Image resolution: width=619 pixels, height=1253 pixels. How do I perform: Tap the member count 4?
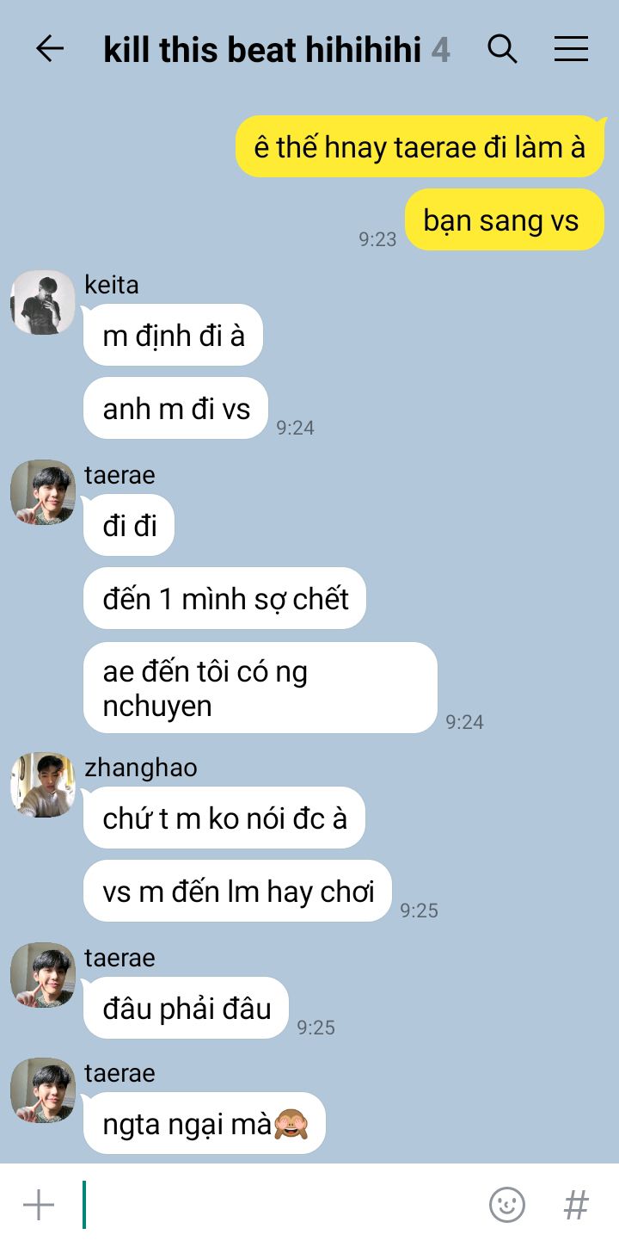click(440, 50)
